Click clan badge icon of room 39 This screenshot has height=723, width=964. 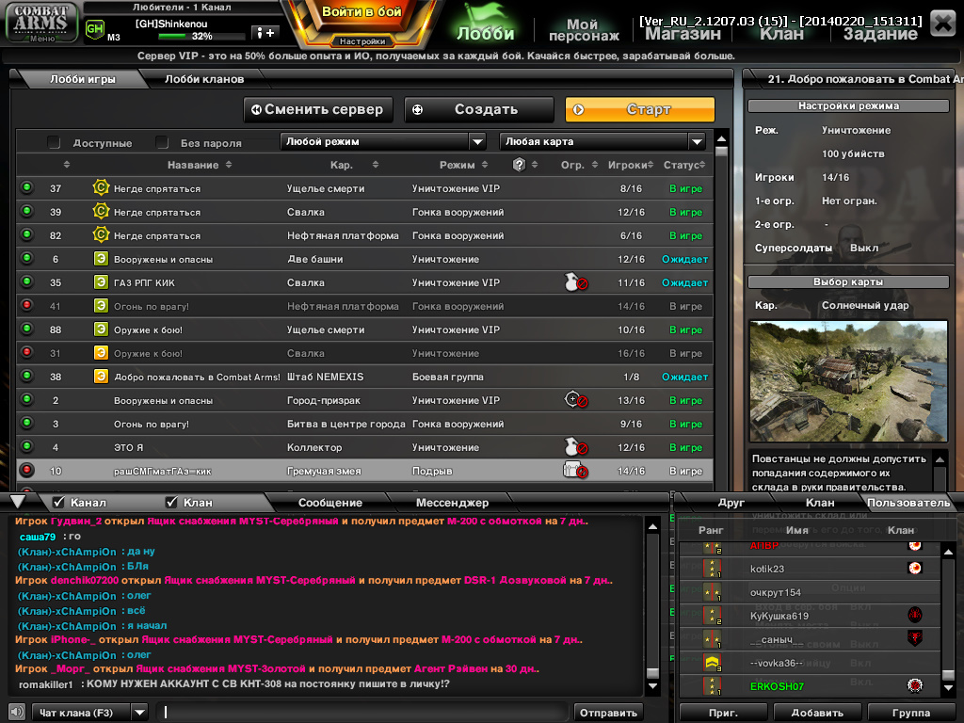coord(101,212)
